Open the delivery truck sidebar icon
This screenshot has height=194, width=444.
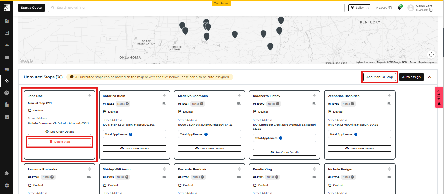[7, 69]
